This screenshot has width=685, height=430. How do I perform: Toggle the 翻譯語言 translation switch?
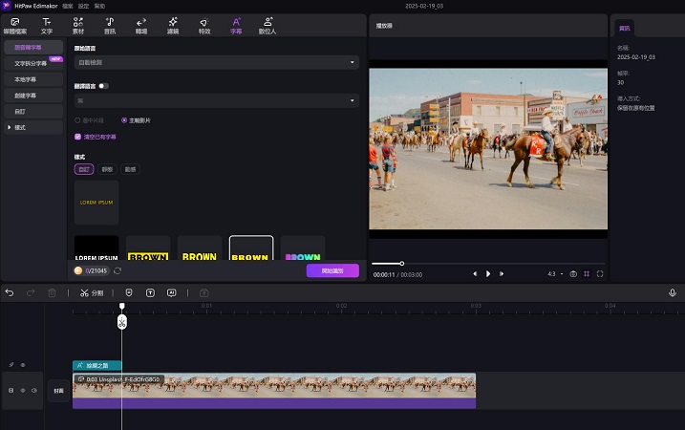103,86
